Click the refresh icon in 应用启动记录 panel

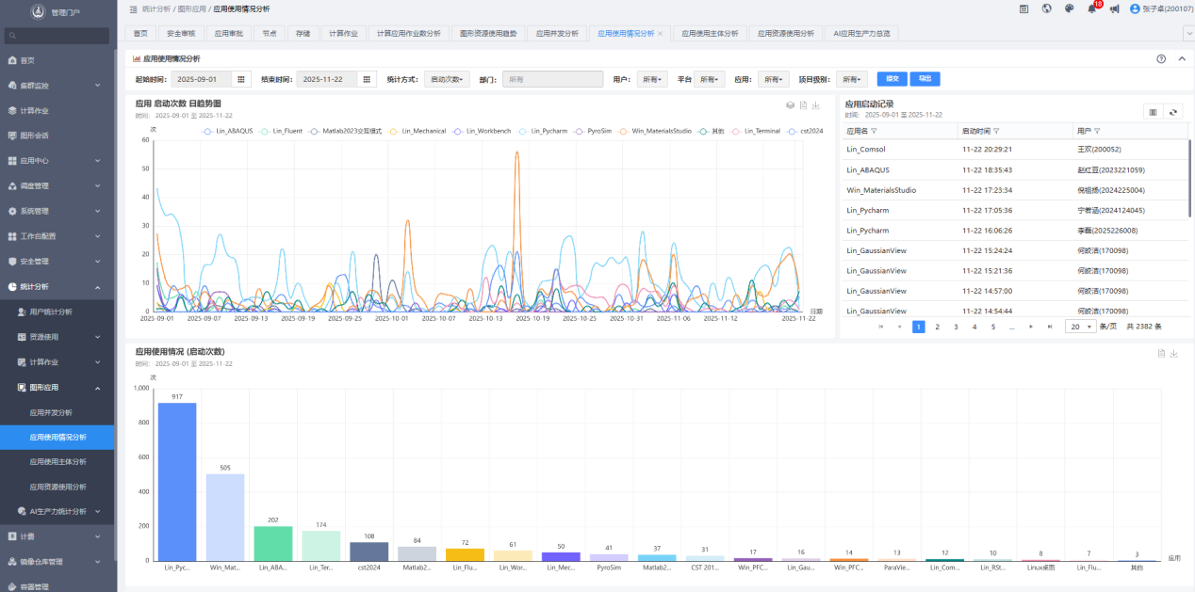1173,112
